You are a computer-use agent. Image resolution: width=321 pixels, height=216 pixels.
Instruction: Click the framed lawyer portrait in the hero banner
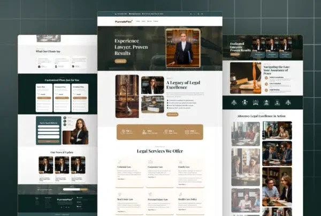tap(183, 48)
